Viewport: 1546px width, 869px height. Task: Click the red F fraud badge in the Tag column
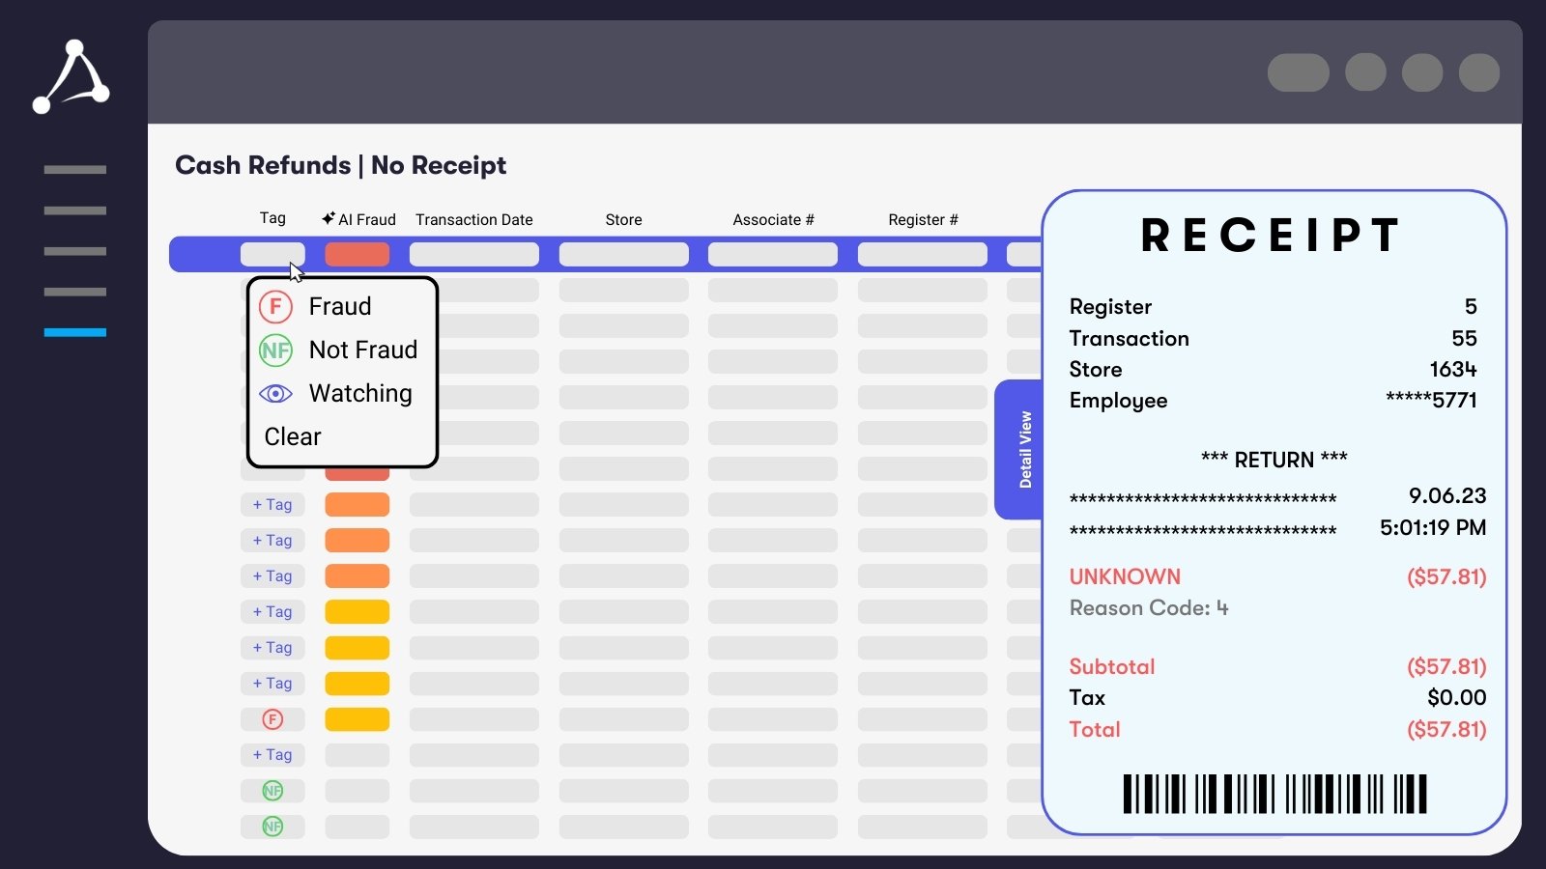coord(273,719)
